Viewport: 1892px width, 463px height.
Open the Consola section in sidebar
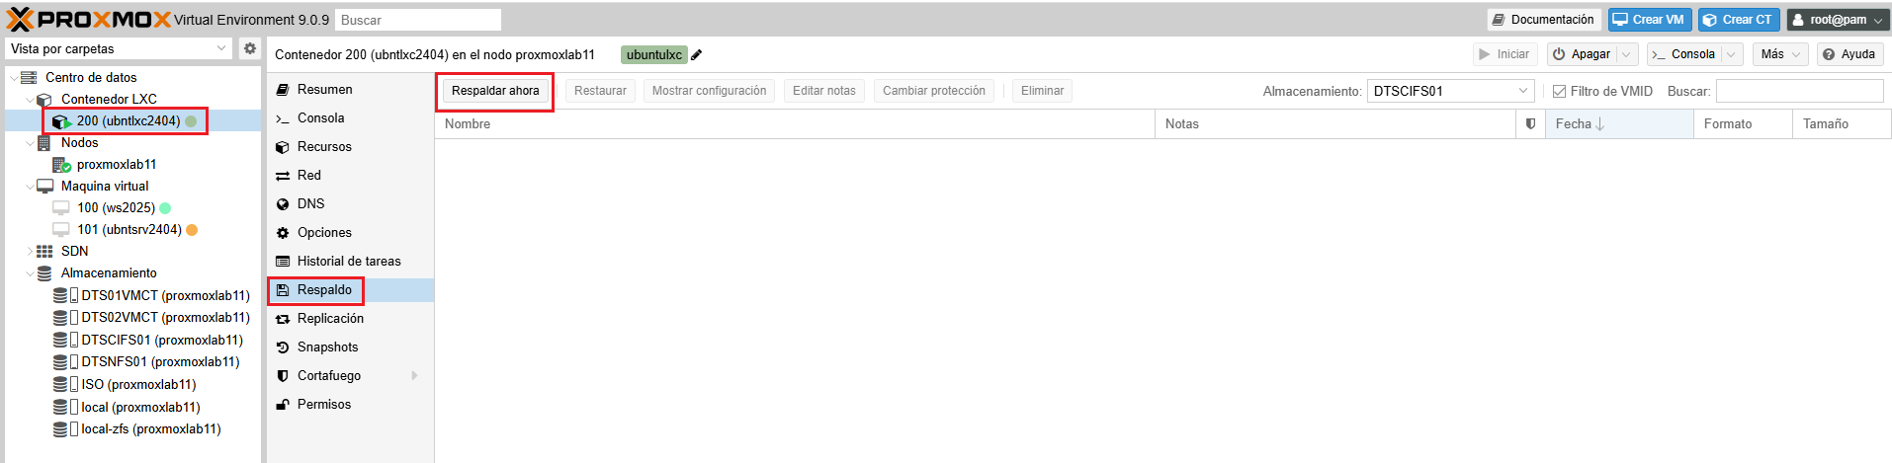[350, 118]
